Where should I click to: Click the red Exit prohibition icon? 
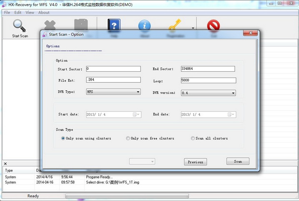213,25
